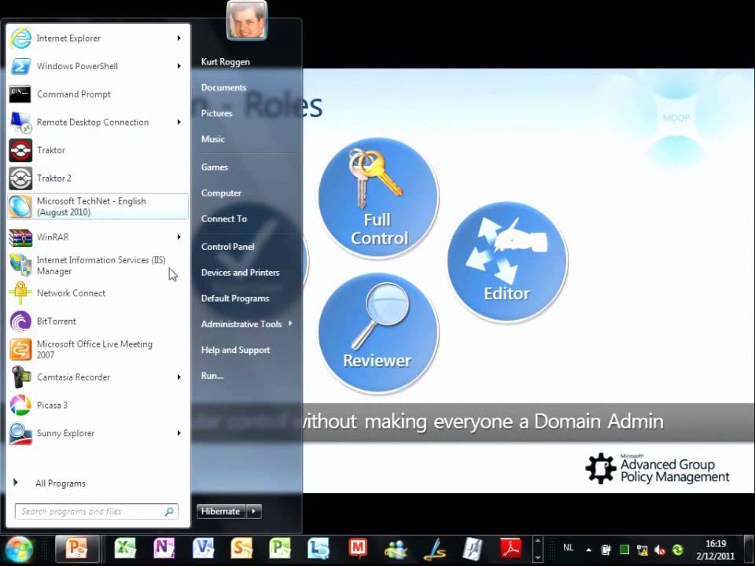
Task: Click the search magnifier icon
Action: point(169,512)
